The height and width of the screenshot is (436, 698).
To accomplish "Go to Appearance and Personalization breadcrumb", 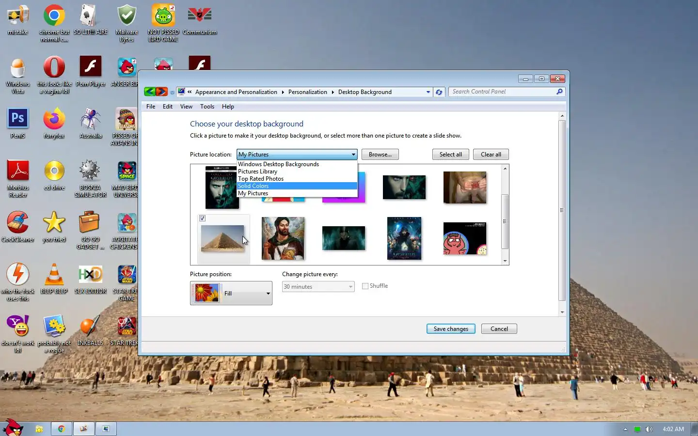I will 236,92.
